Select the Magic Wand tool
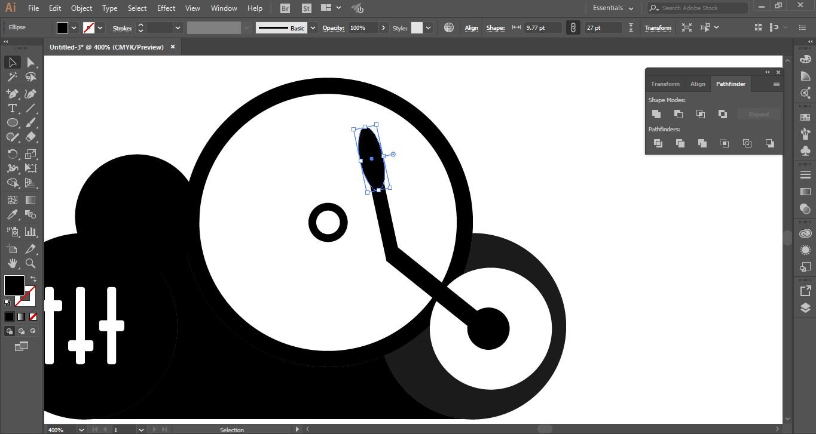Viewport: 816px width, 434px height. click(12, 77)
